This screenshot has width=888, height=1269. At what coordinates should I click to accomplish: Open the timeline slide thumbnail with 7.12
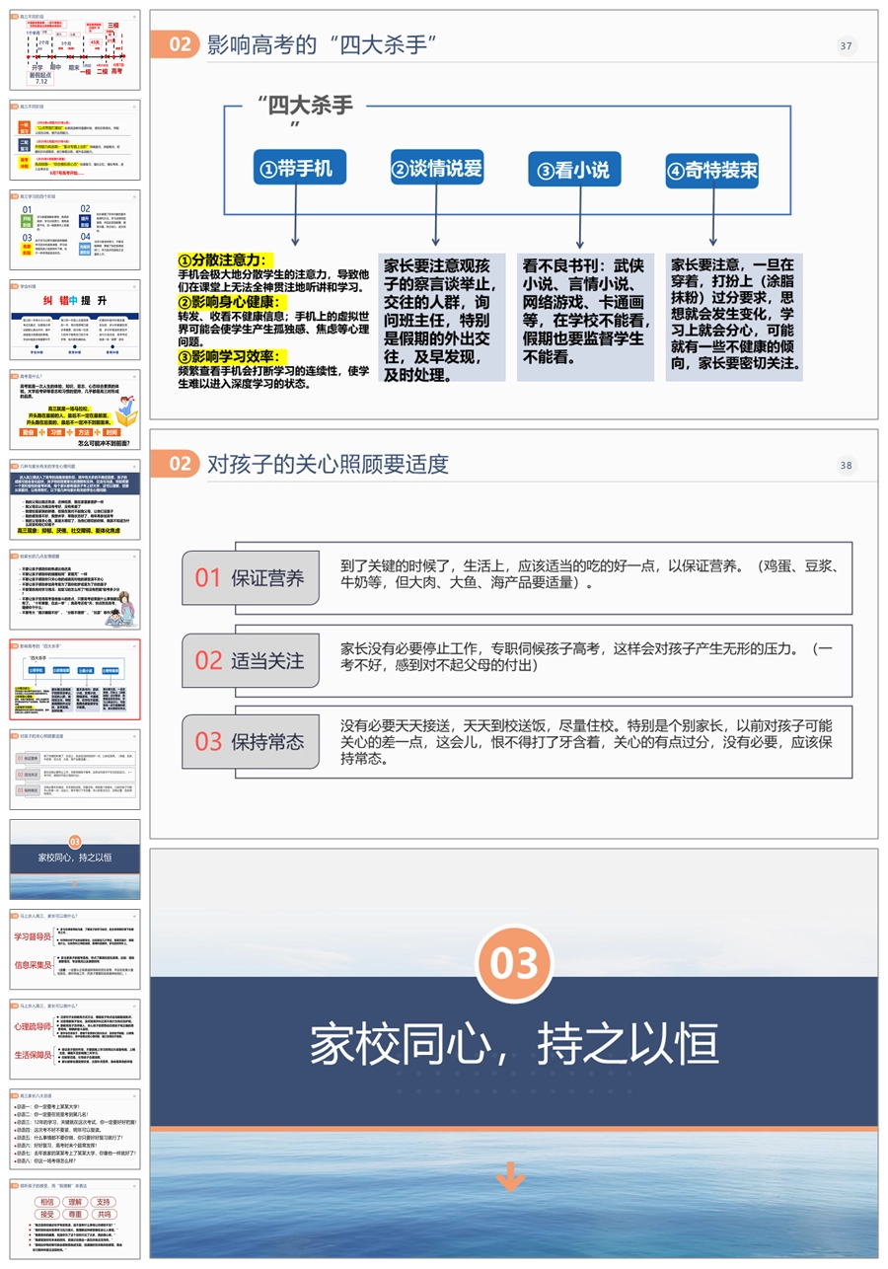click(x=75, y=49)
